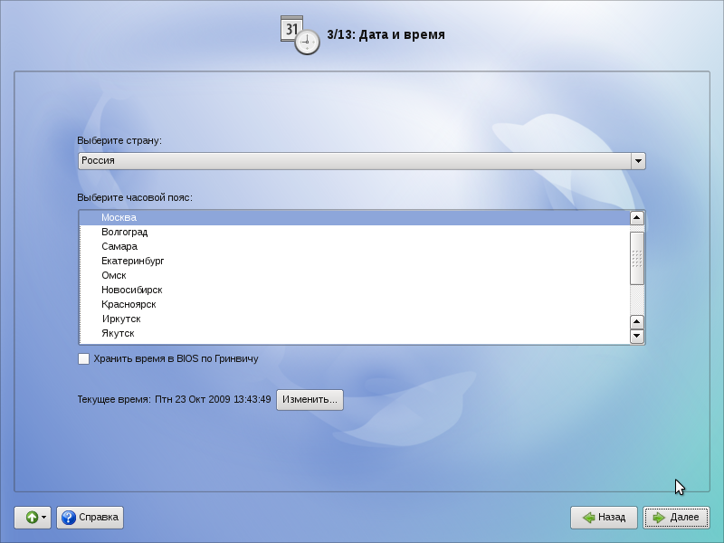Expand country list using dropdown arrow
Screen dimensions: 724x543
pos(638,160)
